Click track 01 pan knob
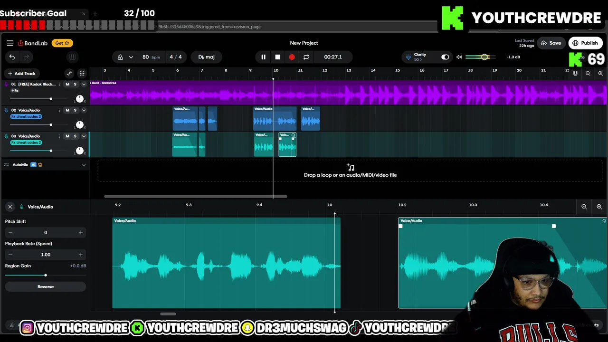This screenshot has width=608, height=342. pyautogui.click(x=79, y=99)
